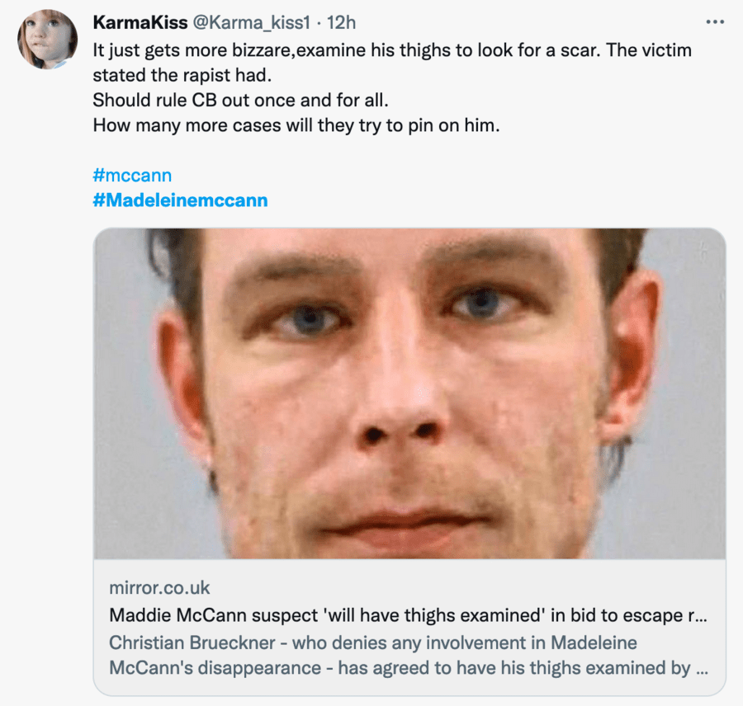Open the KarmaKiss display name profile link
743x706 pixels.
[140, 22]
